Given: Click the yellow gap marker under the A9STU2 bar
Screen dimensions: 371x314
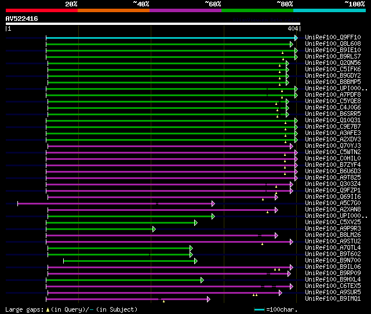Looking at the screenshot, I should coord(262,244).
